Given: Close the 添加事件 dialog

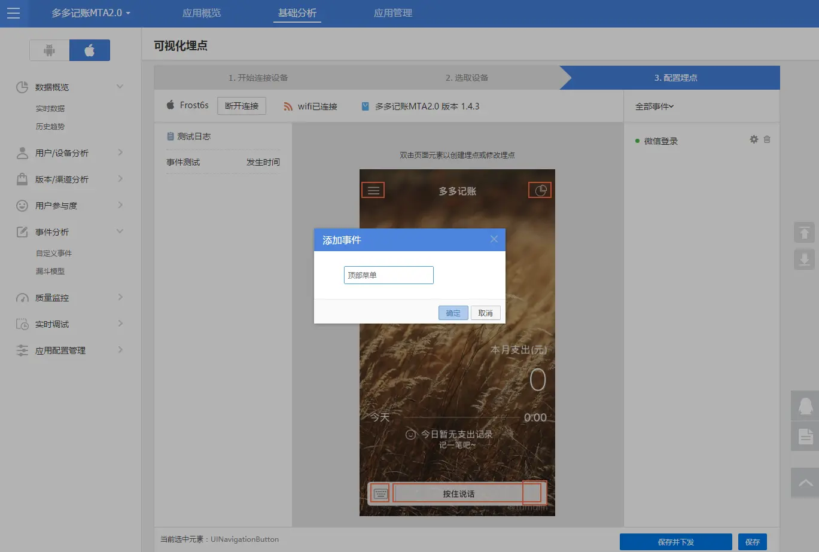Looking at the screenshot, I should (x=494, y=239).
